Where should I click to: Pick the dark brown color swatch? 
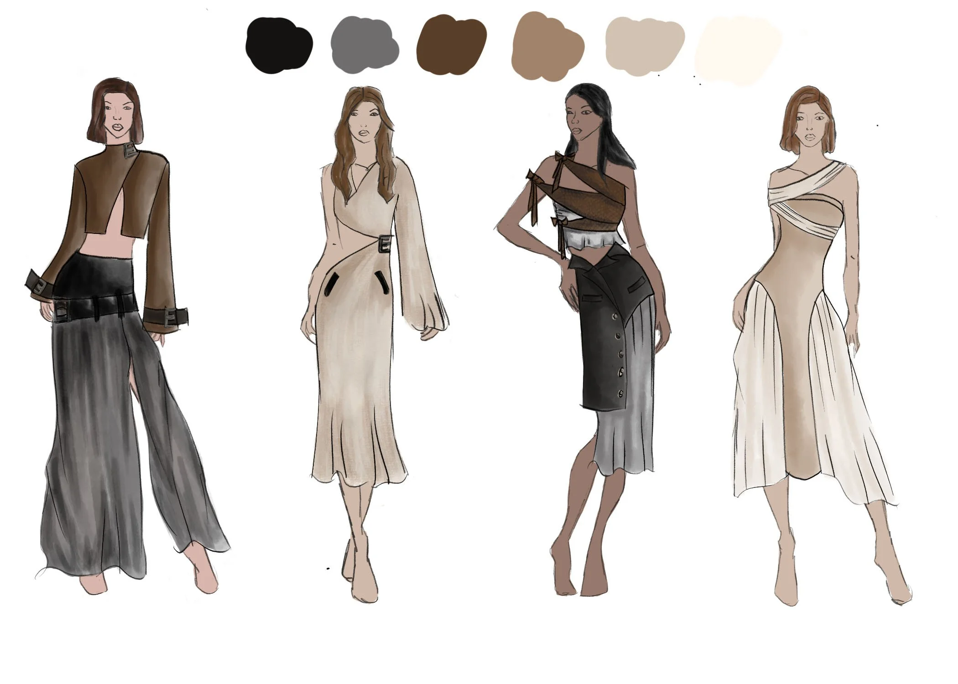coord(451,45)
